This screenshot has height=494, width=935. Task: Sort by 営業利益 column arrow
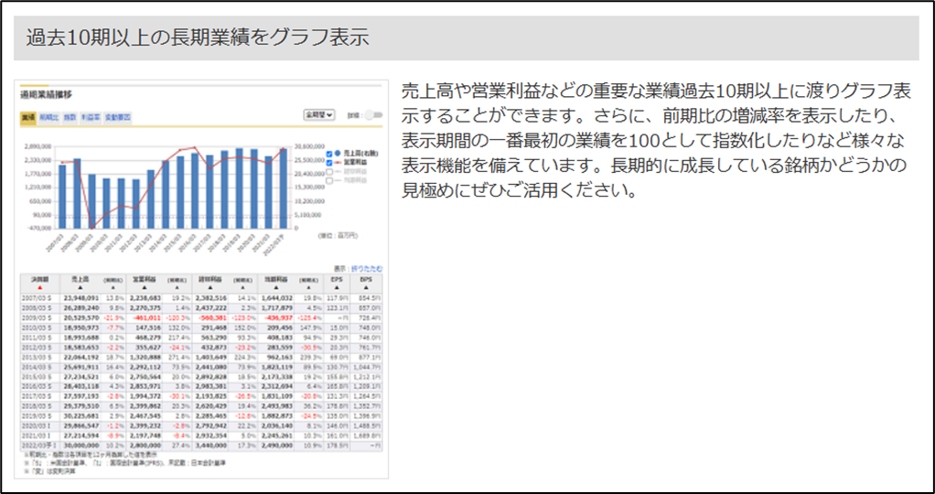tap(145, 286)
